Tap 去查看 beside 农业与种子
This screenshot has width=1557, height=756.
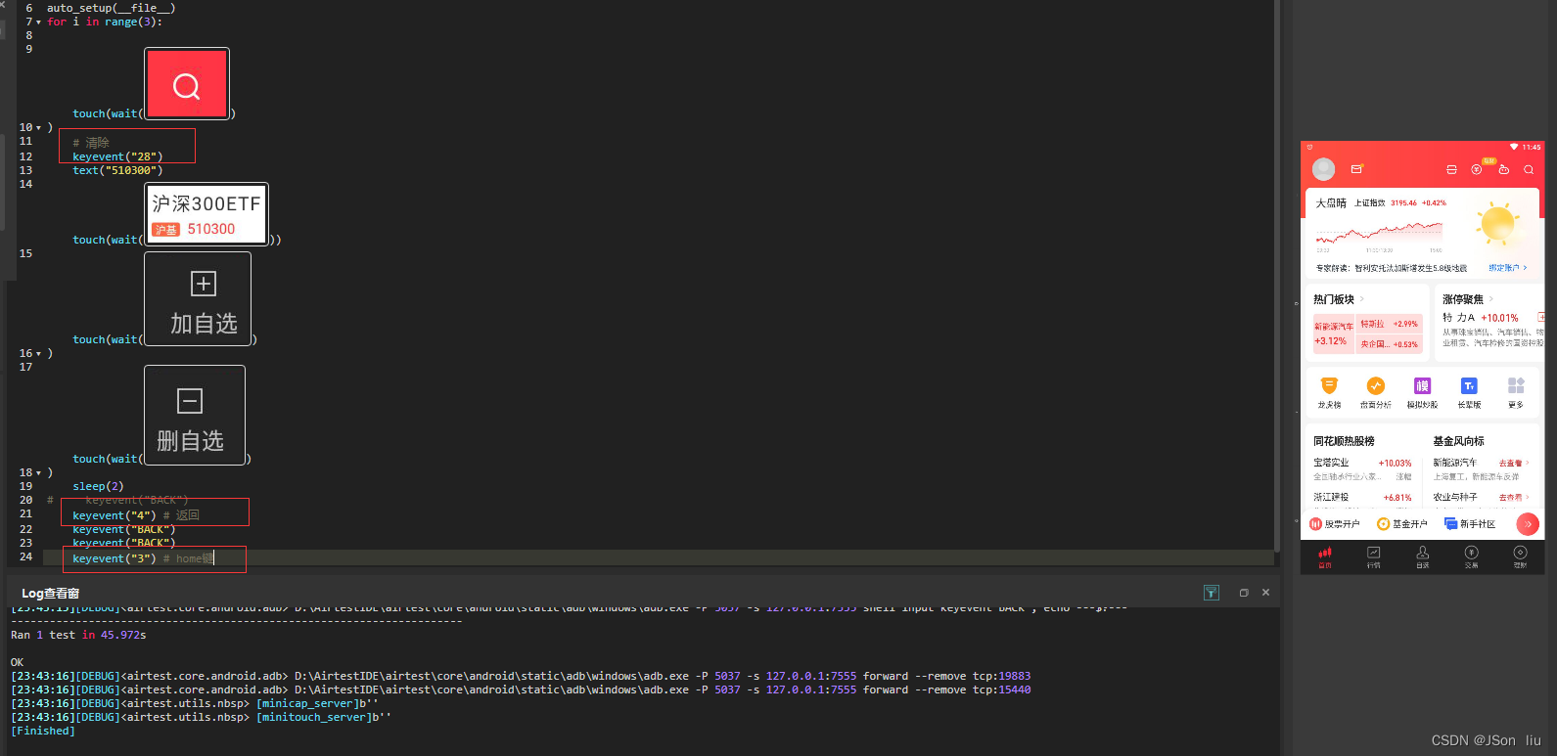(1513, 498)
